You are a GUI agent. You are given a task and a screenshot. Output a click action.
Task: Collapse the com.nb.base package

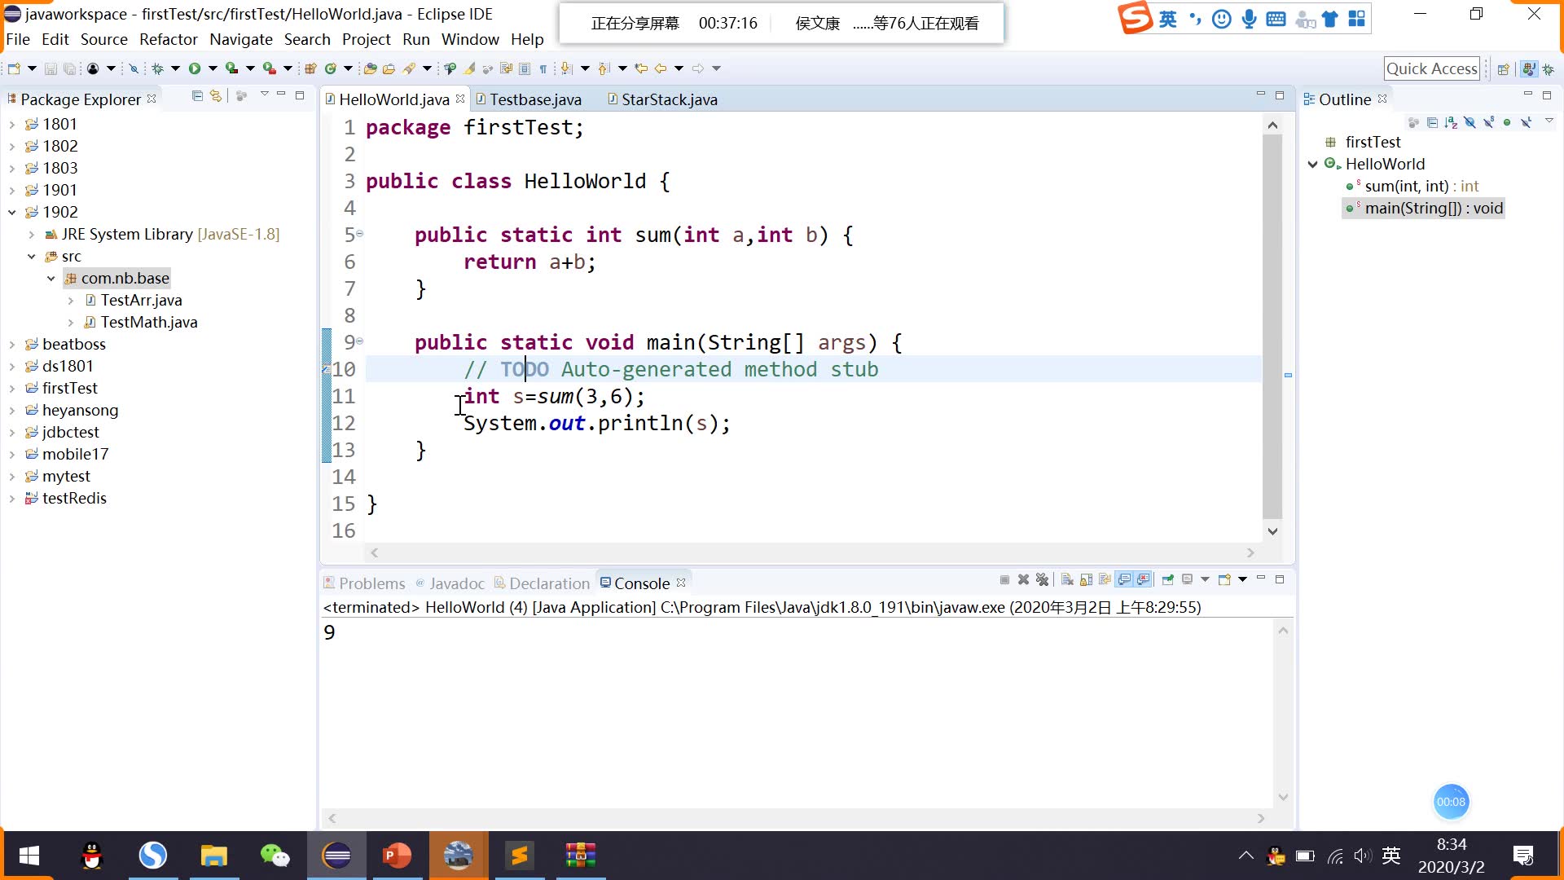51,279
